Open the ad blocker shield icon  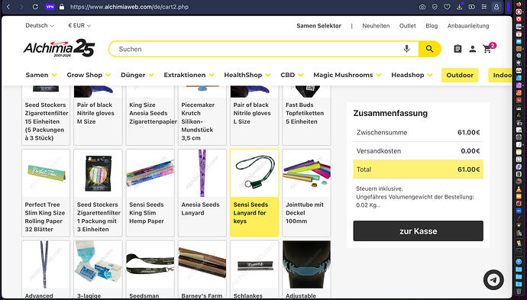click(x=435, y=7)
